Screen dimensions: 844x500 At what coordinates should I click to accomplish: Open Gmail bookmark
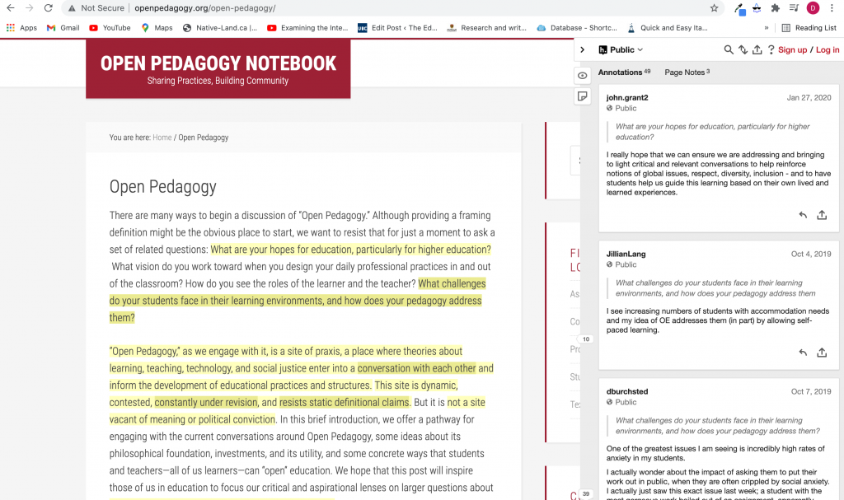coord(63,28)
